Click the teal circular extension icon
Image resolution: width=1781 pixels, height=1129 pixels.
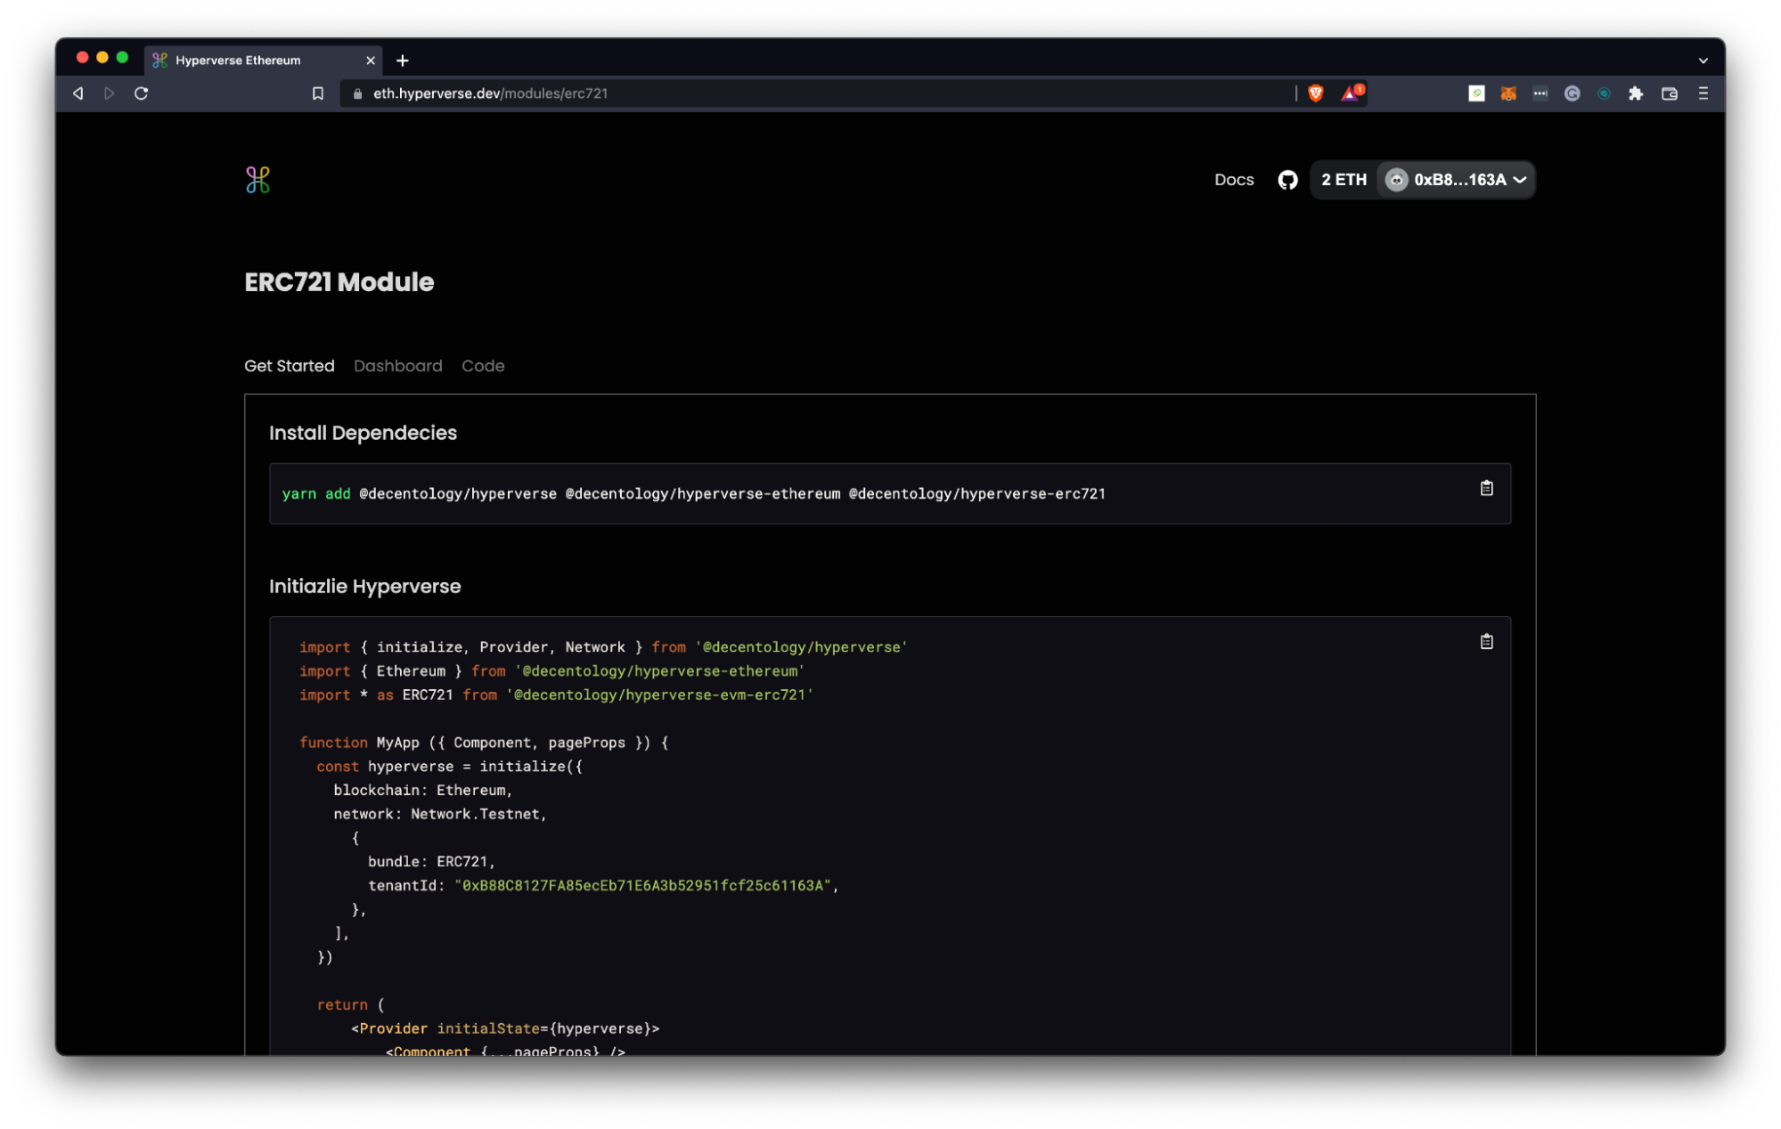[1604, 93]
